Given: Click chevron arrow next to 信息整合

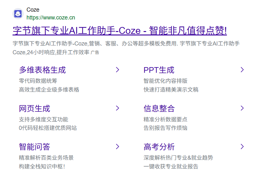Looking at the screenshot, I should coord(242,108).
